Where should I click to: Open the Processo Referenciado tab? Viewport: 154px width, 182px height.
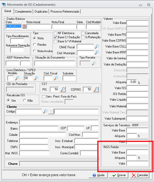point(65,12)
